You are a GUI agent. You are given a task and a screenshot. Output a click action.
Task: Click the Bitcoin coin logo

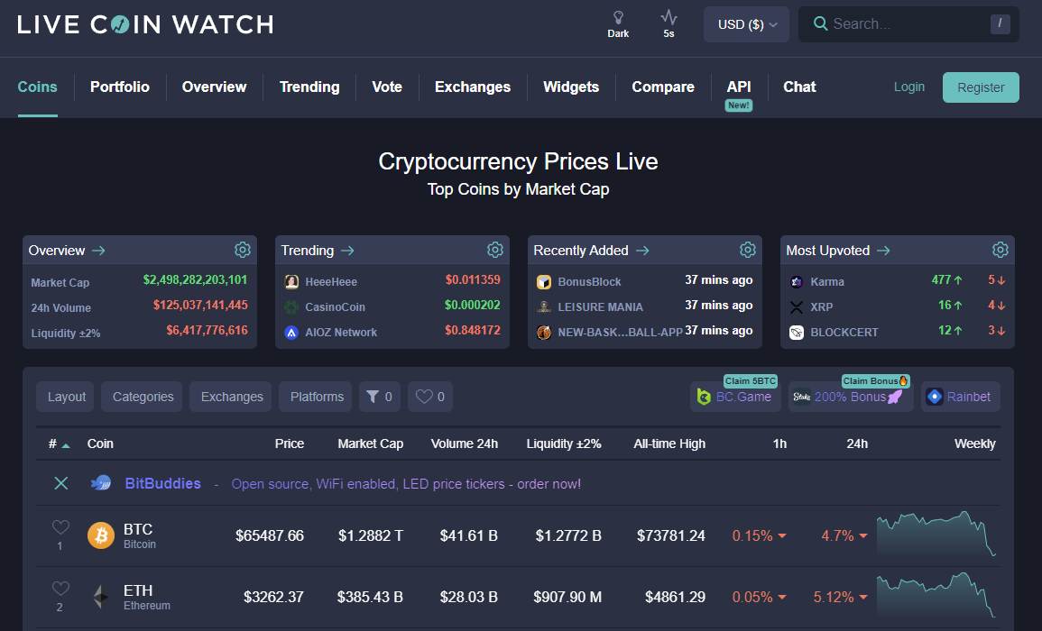point(100,535)
